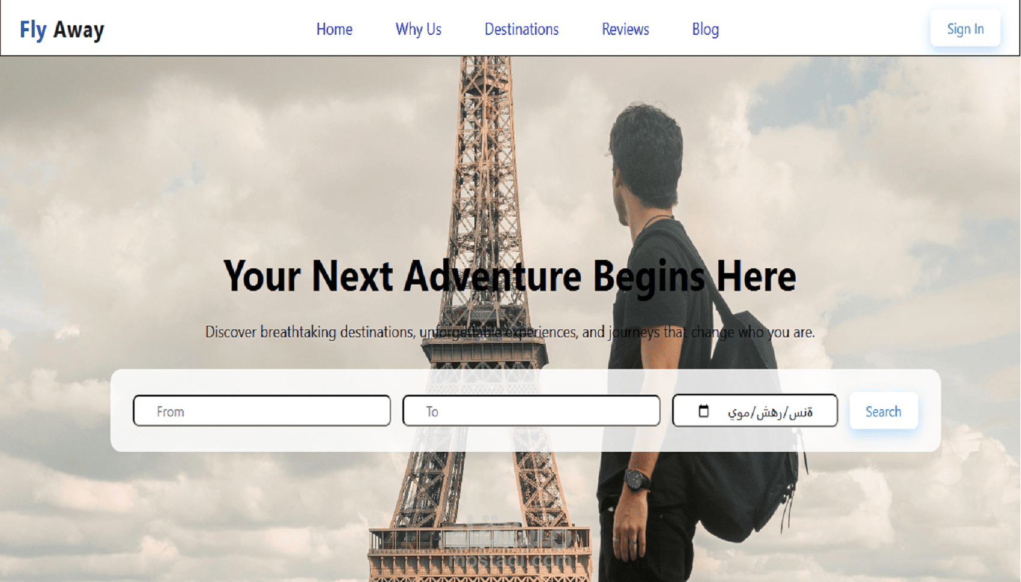Click the man's wristwatch in the photo
The width and height of the screenshot is (1021, 582).
click(x=636, y=479)
